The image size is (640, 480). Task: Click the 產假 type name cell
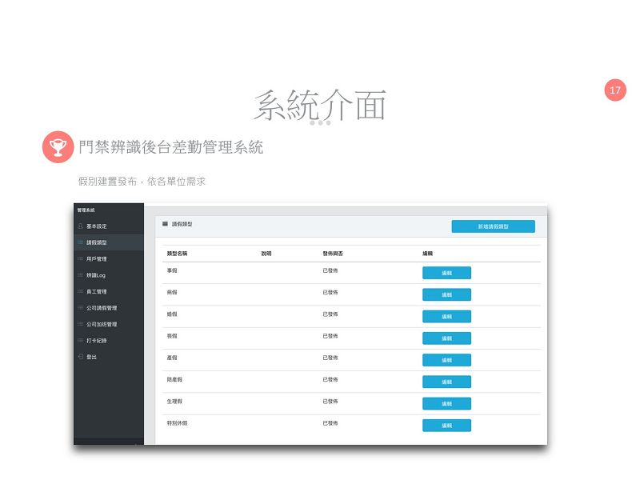[x=172, y=358]
